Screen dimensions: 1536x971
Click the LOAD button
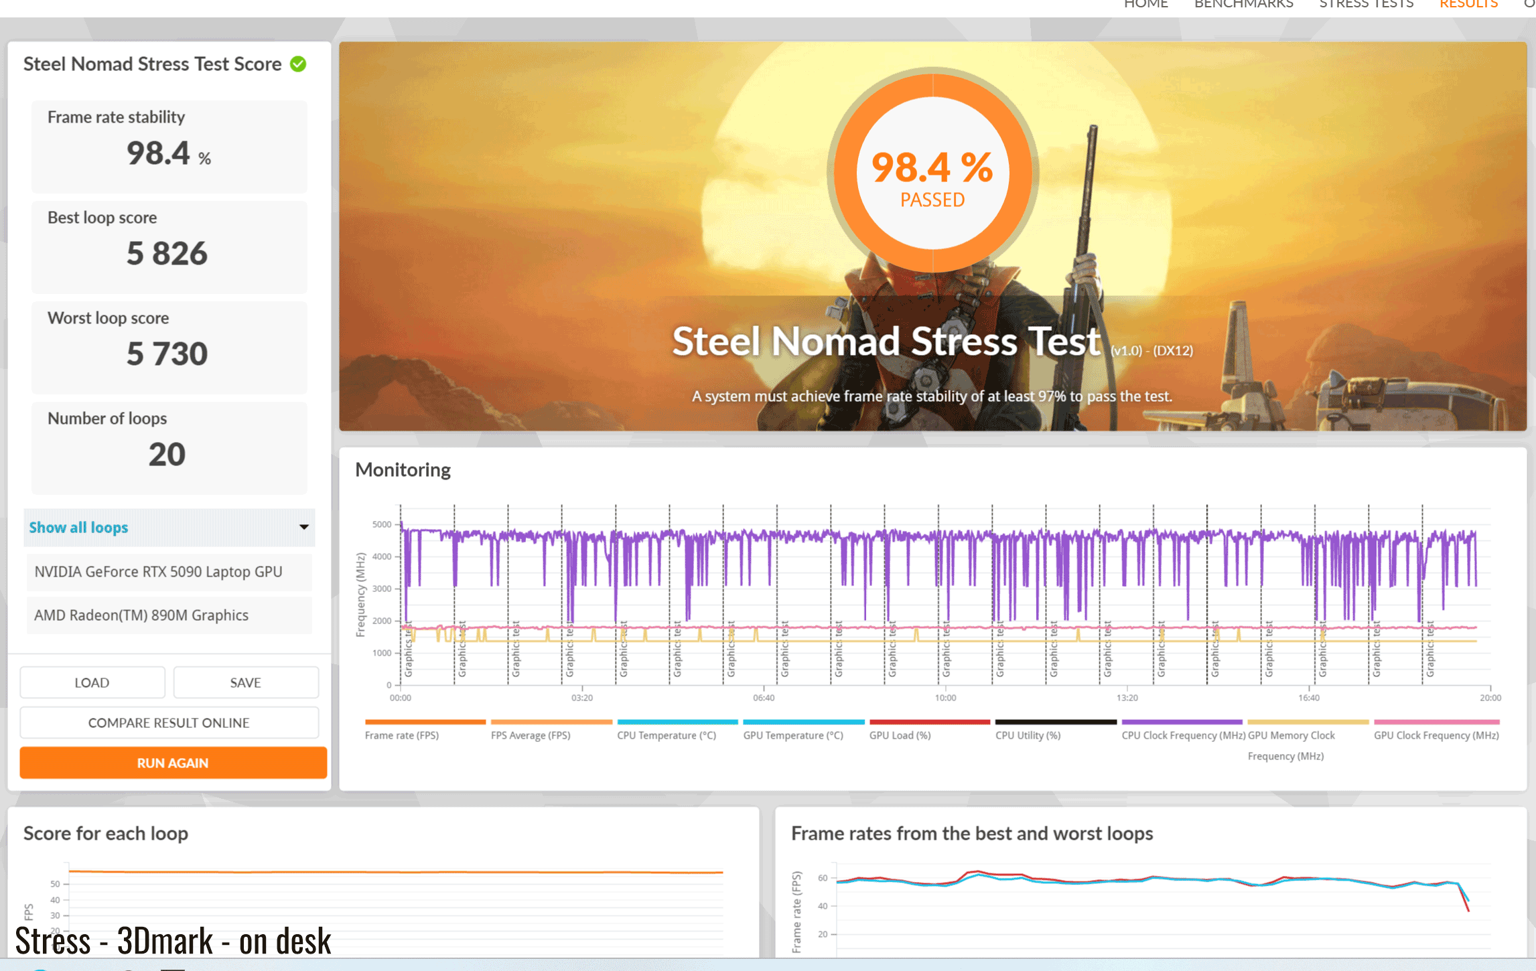click(x=92, y=682)
